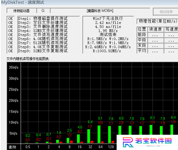Select Step7 512K随机读写测试 row
Image resolution: width=178 pixels, height=150 pixels.
[43, 43]
